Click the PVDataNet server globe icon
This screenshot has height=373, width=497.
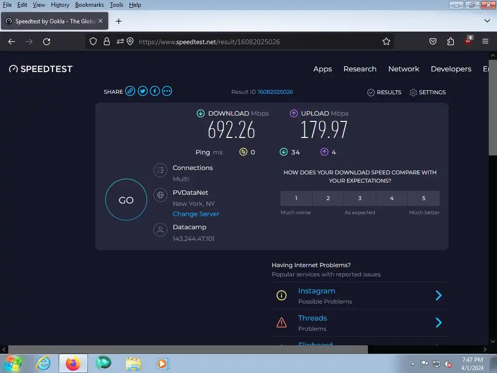tap(160, 195)
